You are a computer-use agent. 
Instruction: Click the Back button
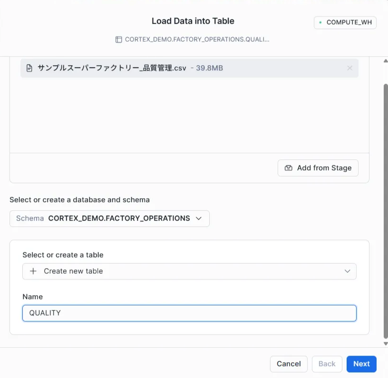tap(327, 364)
